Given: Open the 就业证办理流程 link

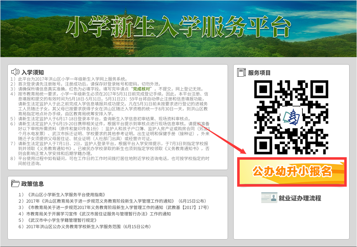Looking at the screenshot, I should tap(299, 198).
